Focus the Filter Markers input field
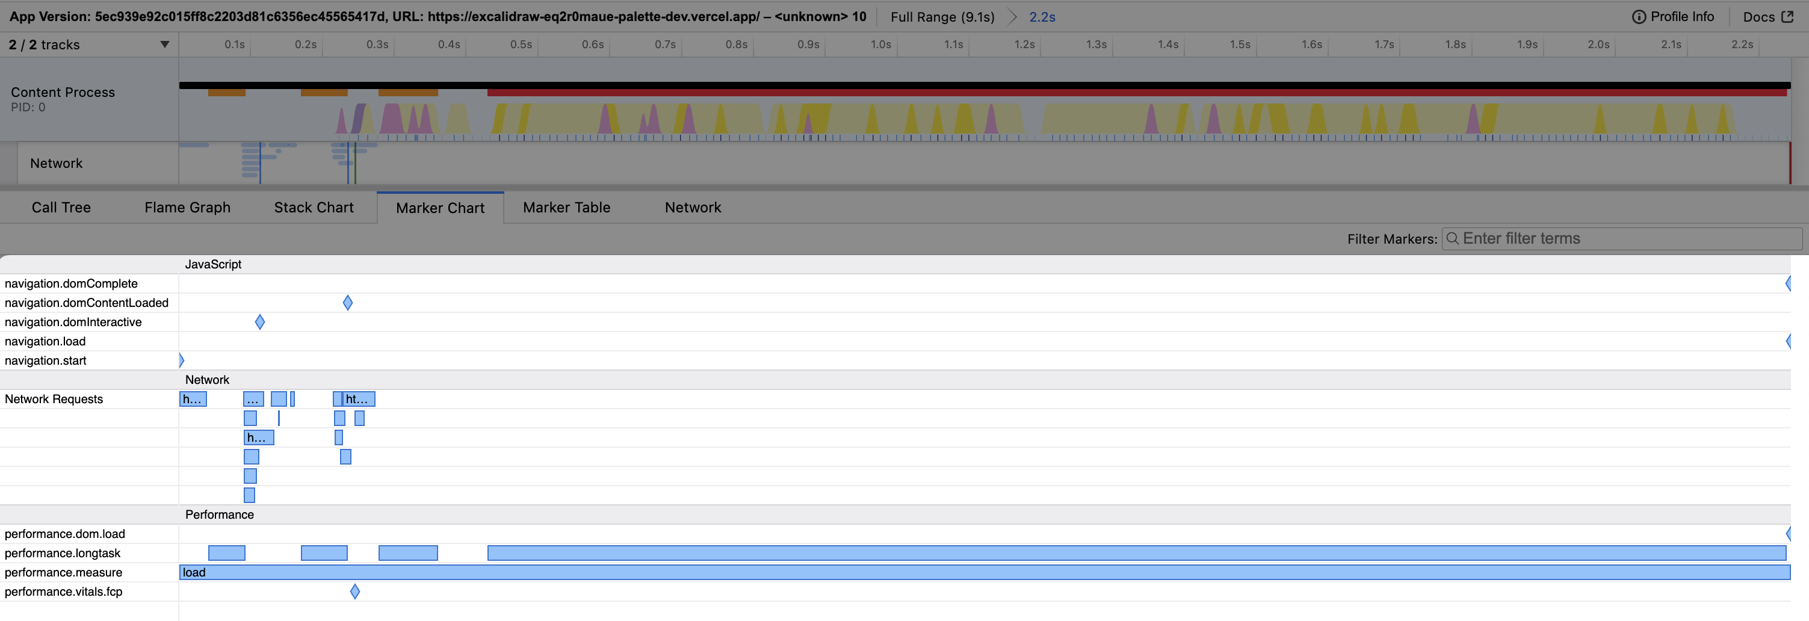Image resolution: width=1809 pixels, height=621 pixels. pos(1622,239)
